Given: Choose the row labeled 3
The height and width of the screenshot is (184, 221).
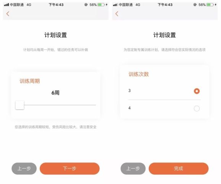Looking at the screenshot, I should 164,91.
